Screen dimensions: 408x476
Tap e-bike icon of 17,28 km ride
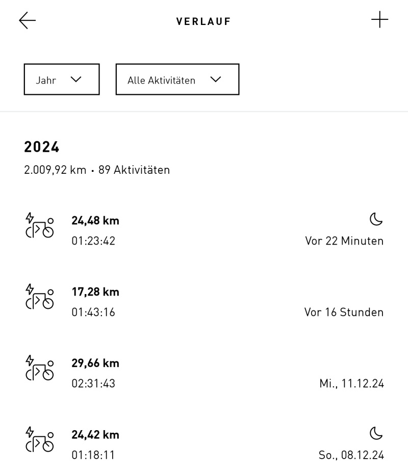click(x=40, y=297)
